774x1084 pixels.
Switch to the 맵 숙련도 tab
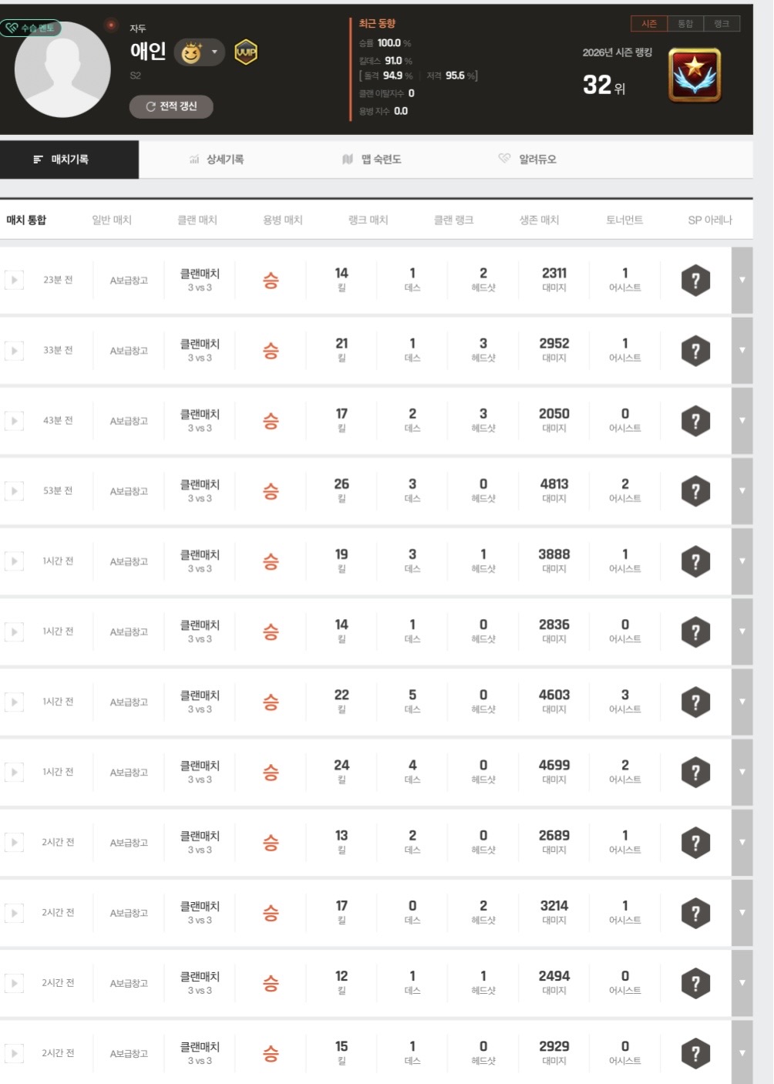(x=372, y=160)
